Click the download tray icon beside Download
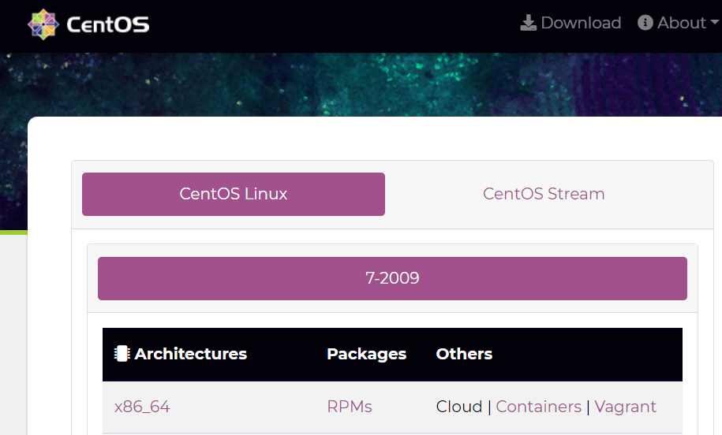Image resolution: width=722 pixels, height=435 pixels. (x=528, y=23)
